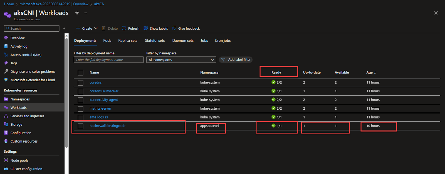This screenshot has width=445, height=174.
Task: Click the Activity log icon
Action: point(6,46)
